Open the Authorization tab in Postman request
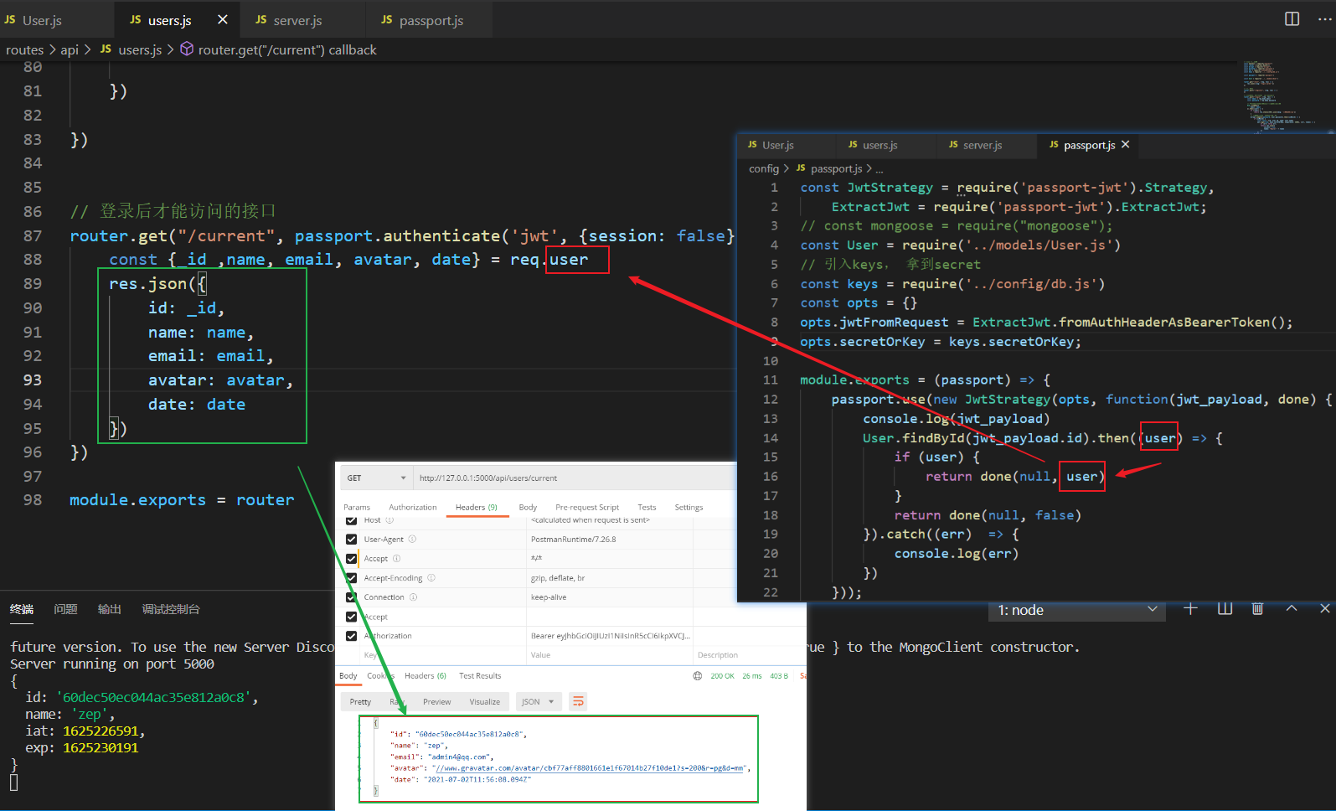This screenshot has width=1336, height=811. coord(413,507)
